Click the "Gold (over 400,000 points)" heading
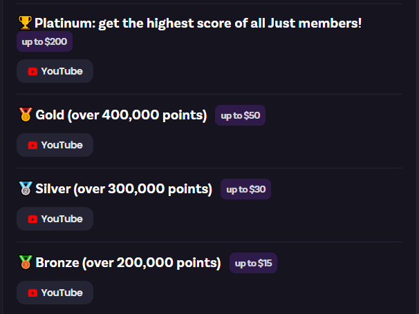 (x=121, y=115)
